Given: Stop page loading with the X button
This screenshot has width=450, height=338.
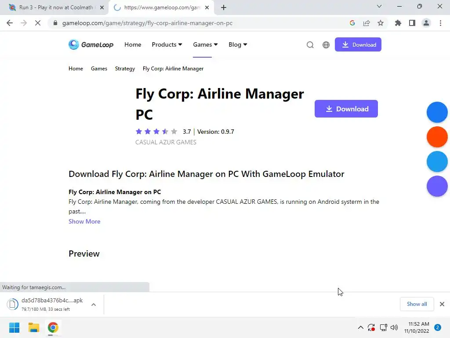Looking at the screenshot, I should 38,23.
